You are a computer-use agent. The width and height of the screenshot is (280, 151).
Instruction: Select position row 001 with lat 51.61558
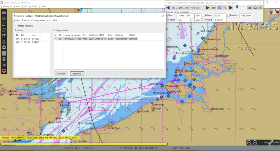coord(32,39)
